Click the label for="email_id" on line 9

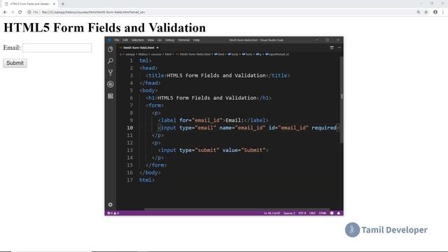tap(213, 120)
